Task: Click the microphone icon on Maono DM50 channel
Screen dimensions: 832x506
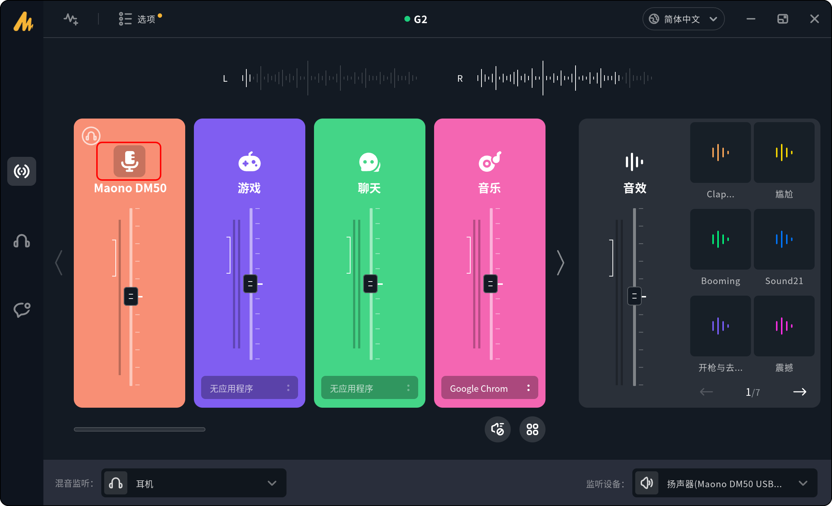Action: [129, 161]
